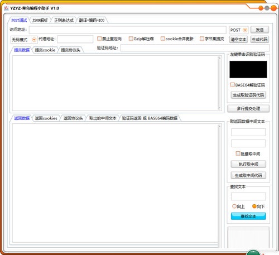Click the second 取返回数据中间文本 input box
Screen dimensions: 279x255
tap(248, 143)
